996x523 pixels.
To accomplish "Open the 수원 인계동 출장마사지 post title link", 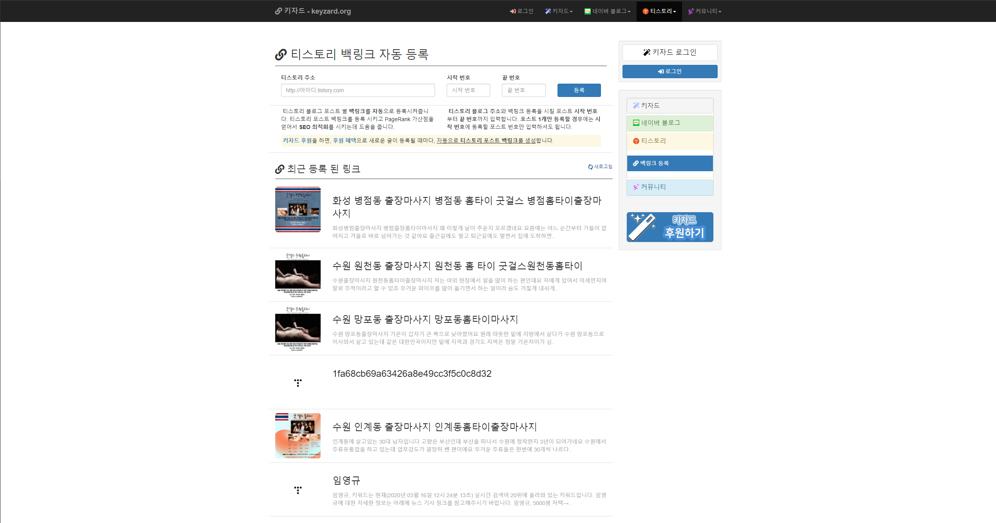I will pos(435,427).
